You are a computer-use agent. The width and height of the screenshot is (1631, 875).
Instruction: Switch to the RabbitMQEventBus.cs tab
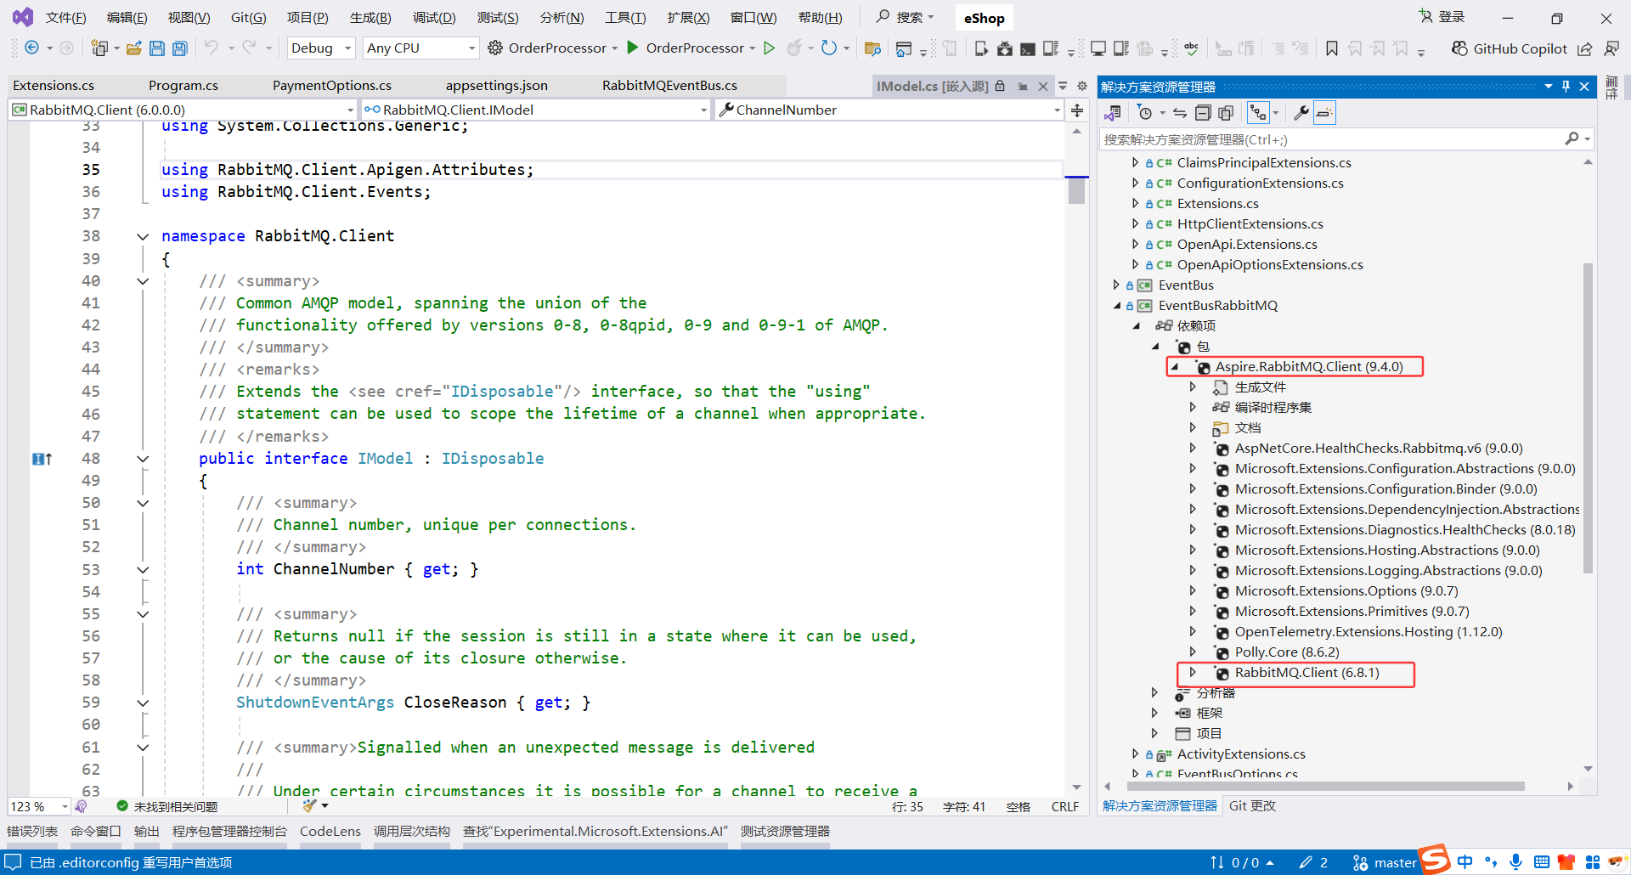point(669,86)
